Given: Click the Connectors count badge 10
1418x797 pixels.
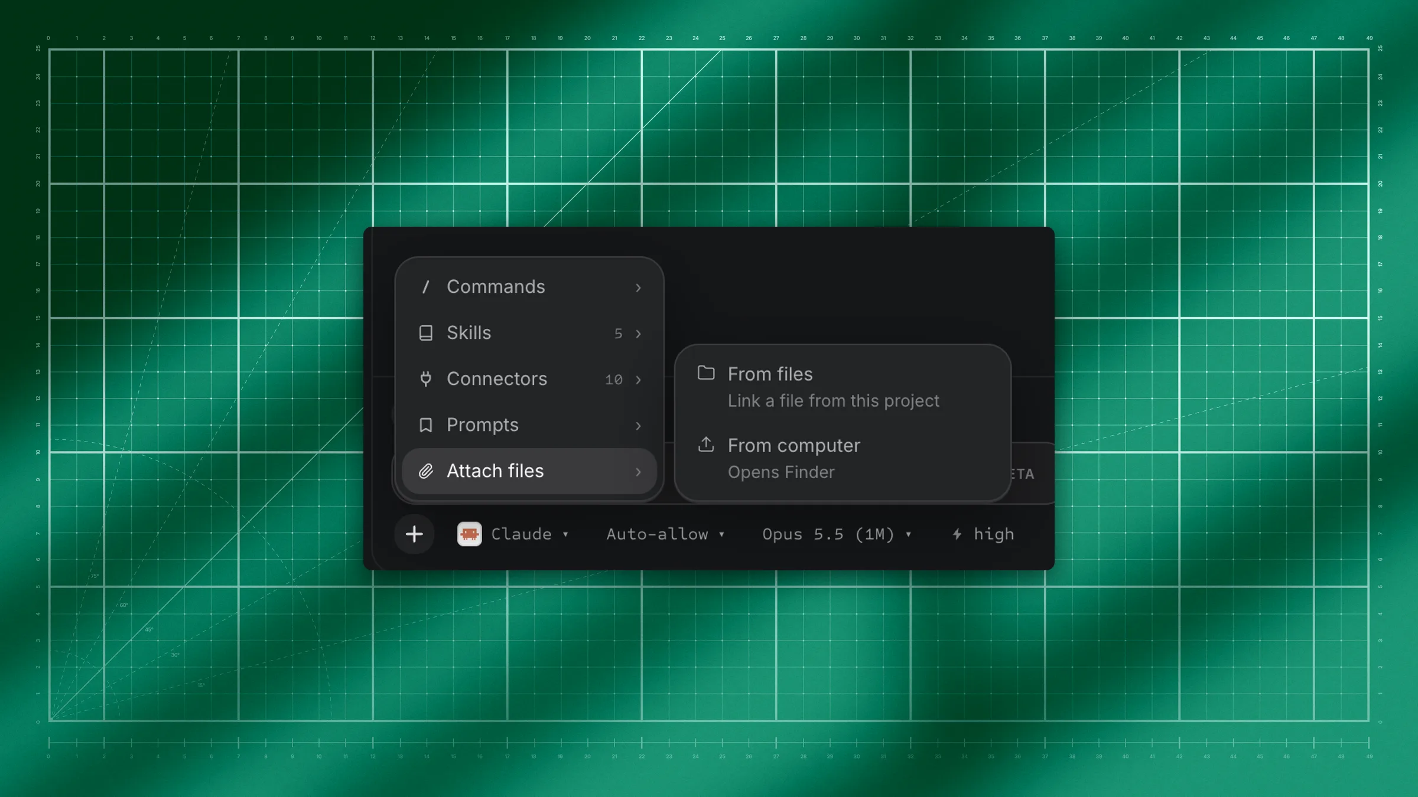Looking at the screenshot, I should pos(614,380).
